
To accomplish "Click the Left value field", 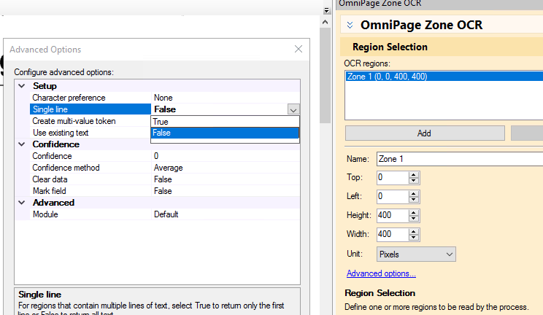I will (393, 197).
